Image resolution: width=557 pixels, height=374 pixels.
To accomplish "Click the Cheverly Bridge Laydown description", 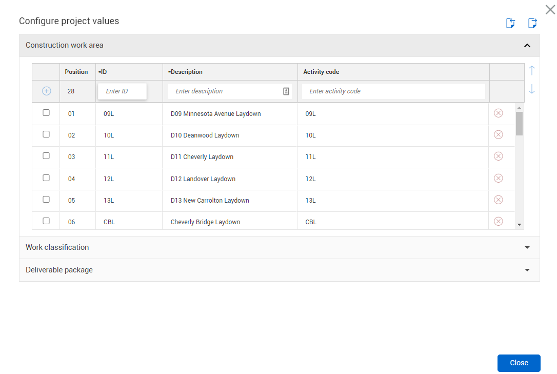I will pos(205,222).
